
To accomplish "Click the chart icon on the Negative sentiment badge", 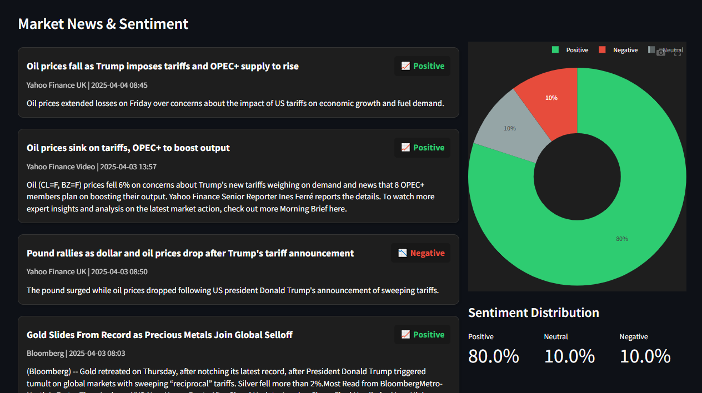I will 402,253.
